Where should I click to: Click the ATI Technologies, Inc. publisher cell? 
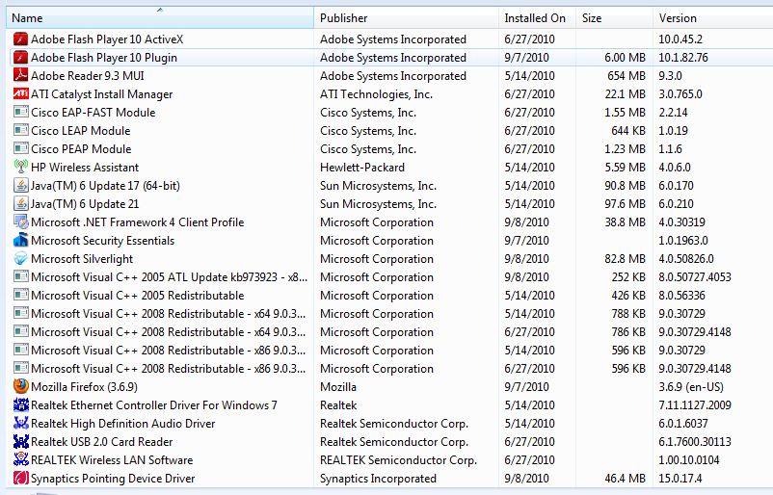pos(376,94)
